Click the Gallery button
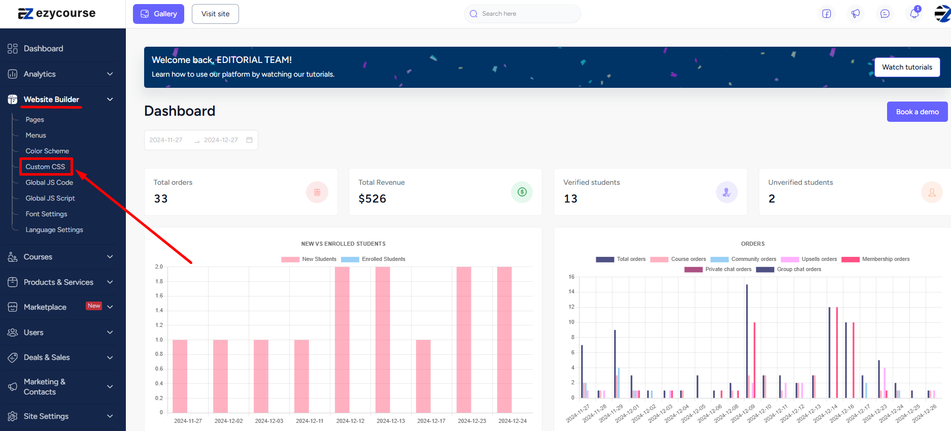This screenshot has height=431, width=951. [x=158, y=14]
